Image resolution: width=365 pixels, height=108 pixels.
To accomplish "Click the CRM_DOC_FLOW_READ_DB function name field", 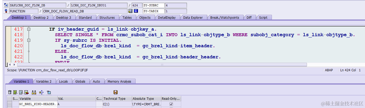I will coord(85,11).
